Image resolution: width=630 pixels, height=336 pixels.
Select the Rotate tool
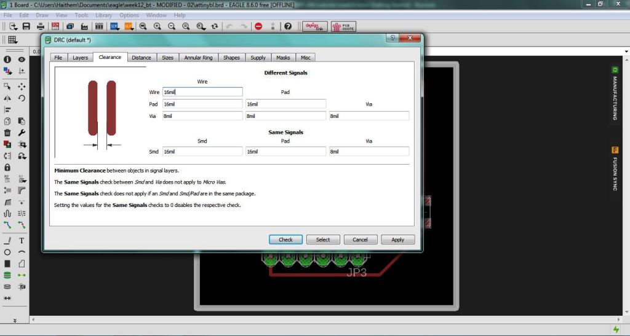pyautogui.click(x=22, y=98)
